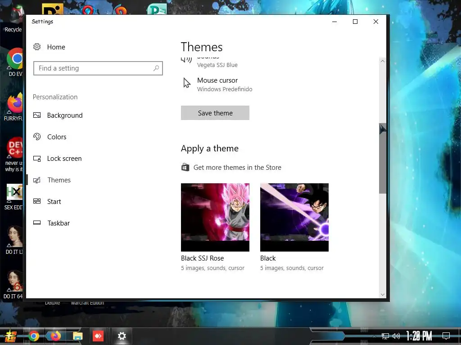Open the Action Center notification icon

click(x=446, y=336)
